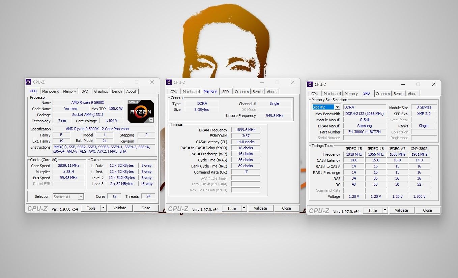Click the XMP-3802 frequency cell 1901 MHz
This screenshot has height=278, width=458.
pos(419,154)
